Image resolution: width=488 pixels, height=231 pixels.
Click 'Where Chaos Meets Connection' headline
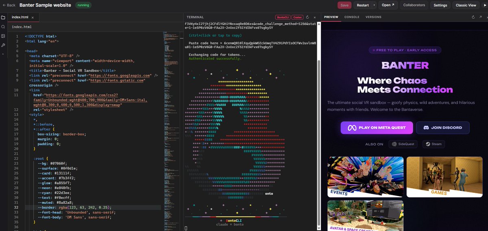pyautogui.click(x=405, y=85)
